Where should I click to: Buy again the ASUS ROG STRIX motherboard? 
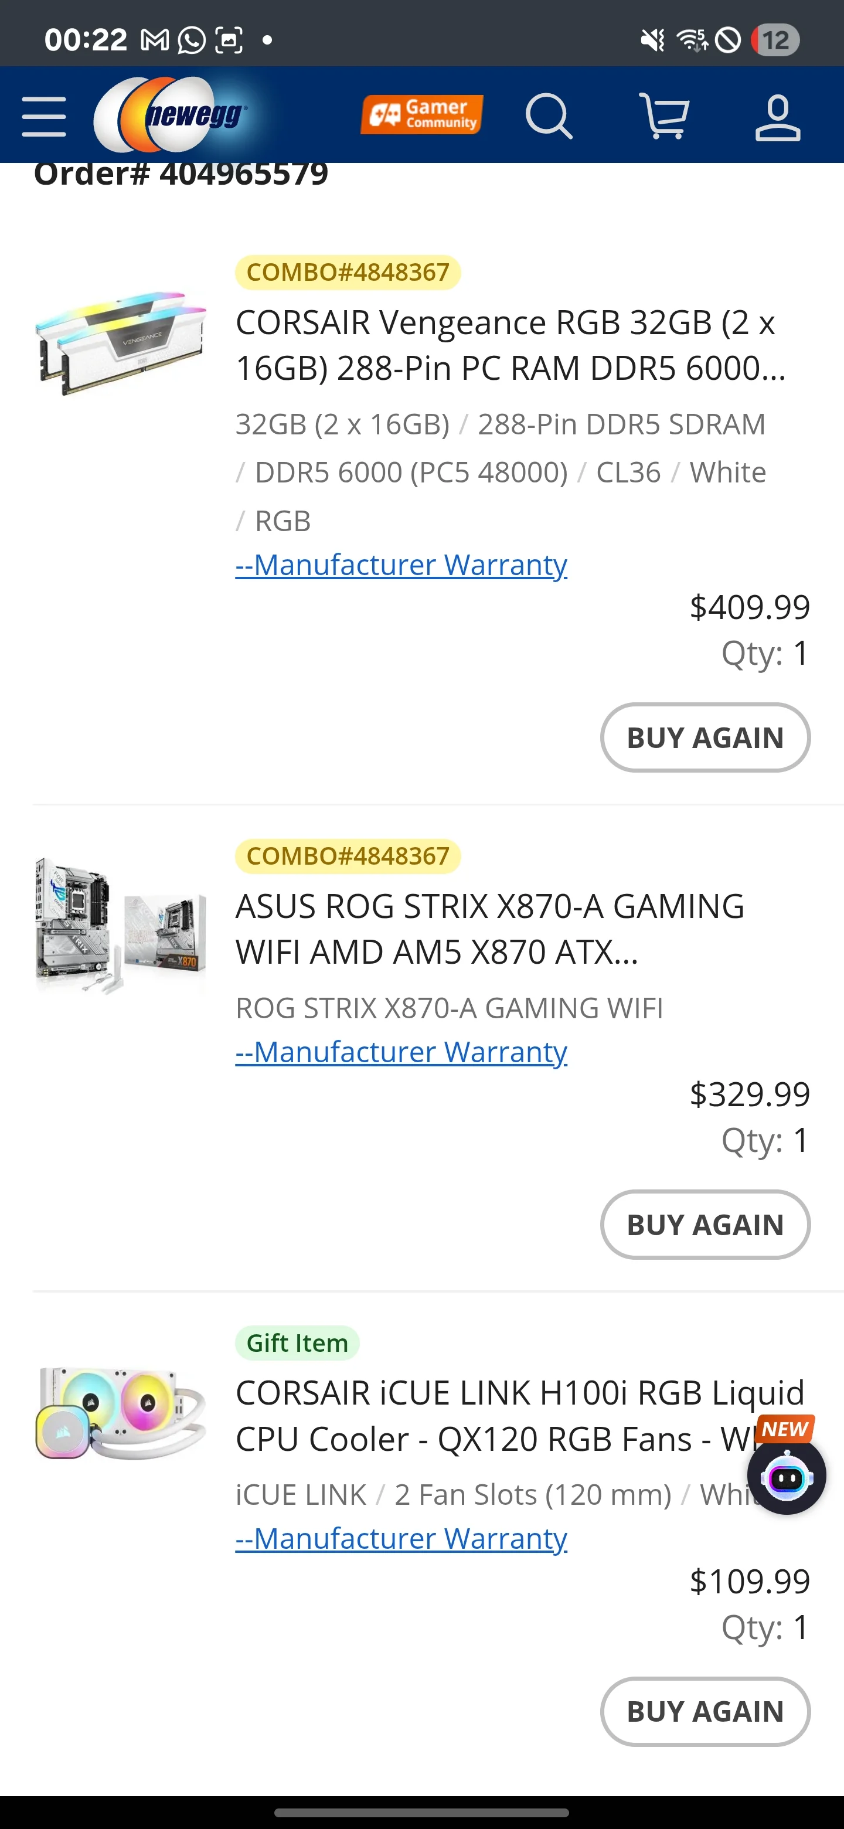click(x=705, y=1224)
